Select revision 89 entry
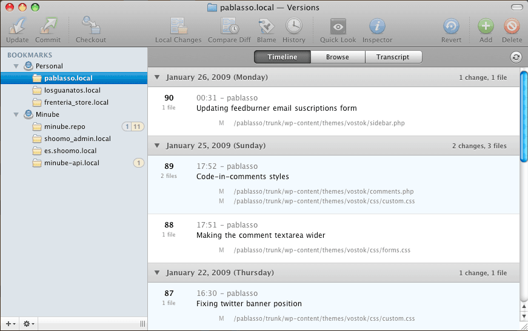This screenshot has width=528, height=331. click(x=333, y=185)
